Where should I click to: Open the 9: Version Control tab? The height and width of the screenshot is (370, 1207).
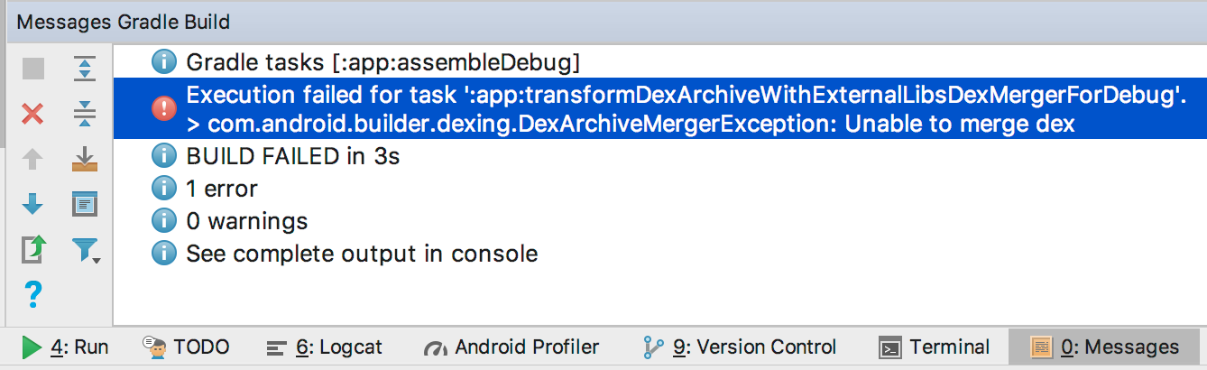click(x=739, y=347)
